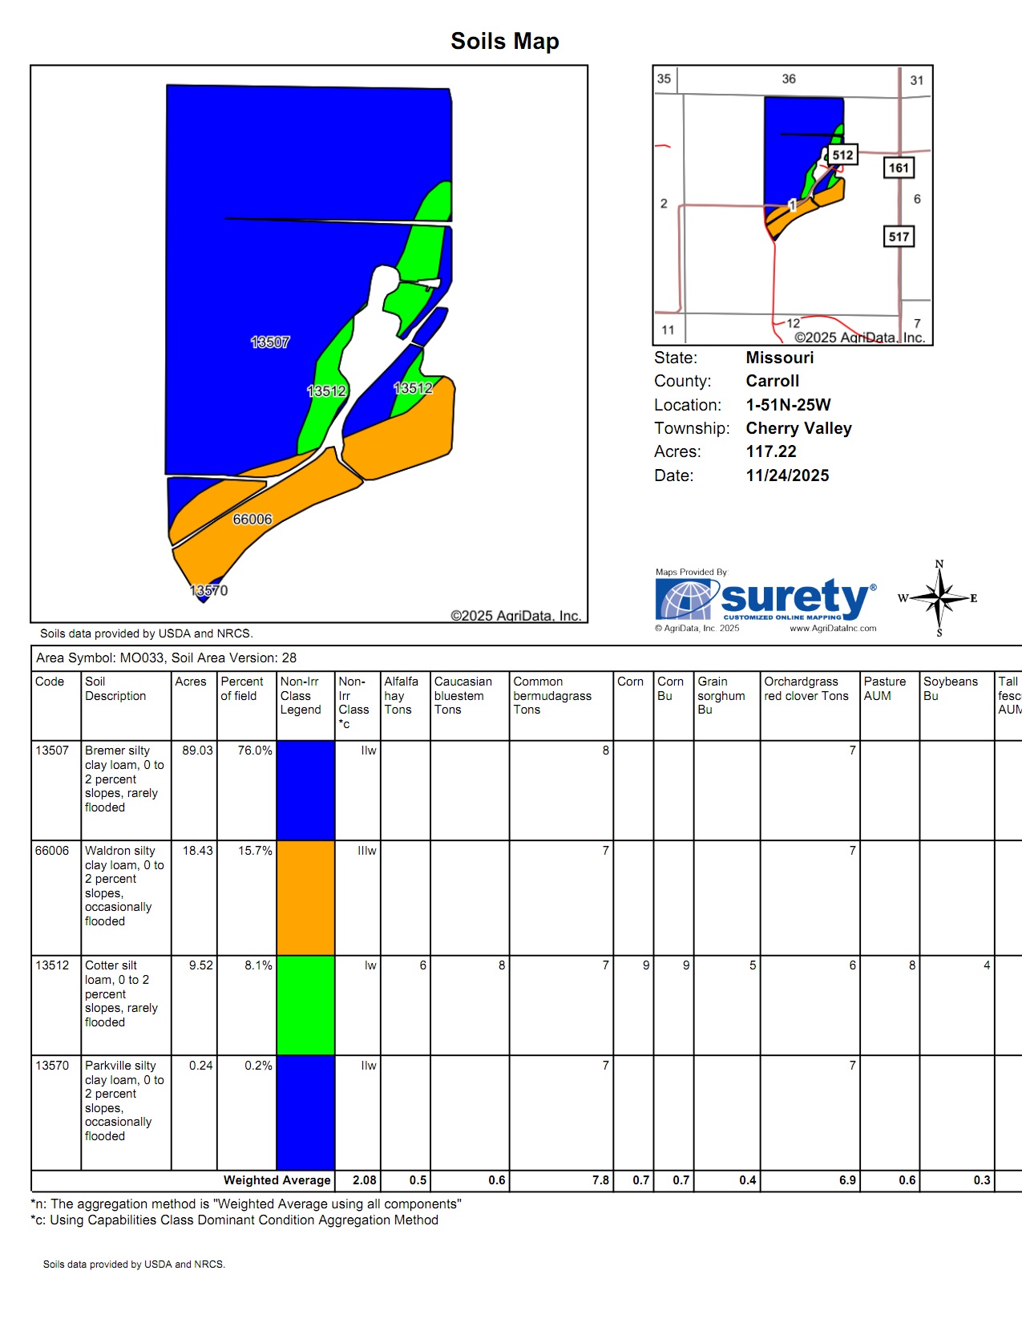This screenshot has height=1323, width=1022.
Task: Select the route 161 shield marker
Action: pyautogui.click(x=899, y=168)
